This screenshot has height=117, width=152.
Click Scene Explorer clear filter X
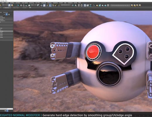click(x=4, y=14)
